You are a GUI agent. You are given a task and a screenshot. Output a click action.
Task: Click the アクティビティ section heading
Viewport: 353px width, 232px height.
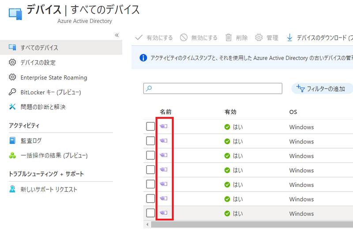pyautogui.click(x=24, y=125)
